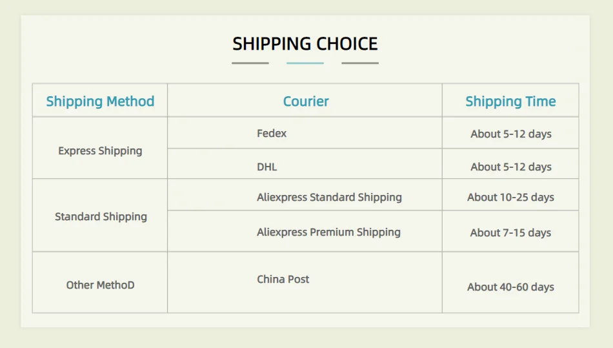The height and width of the screenshot is (348, 613).
Task: Click Fedex About 5-12 days time
Action: (x=510, y=134)
